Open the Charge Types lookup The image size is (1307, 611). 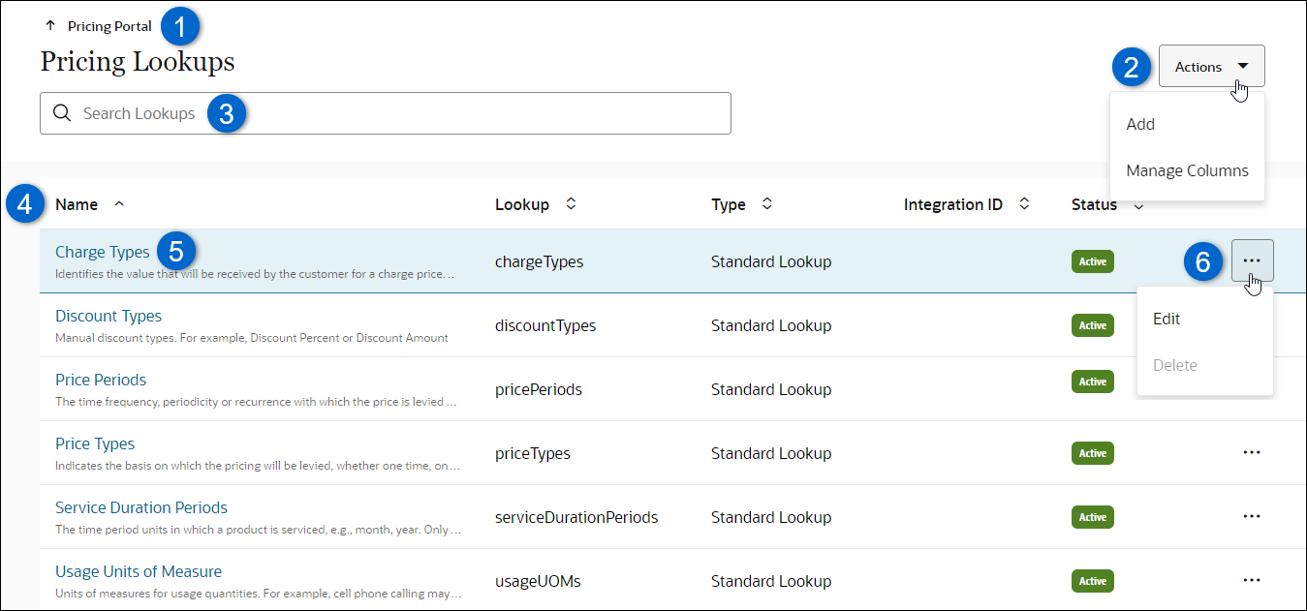(x=102, y=251)
